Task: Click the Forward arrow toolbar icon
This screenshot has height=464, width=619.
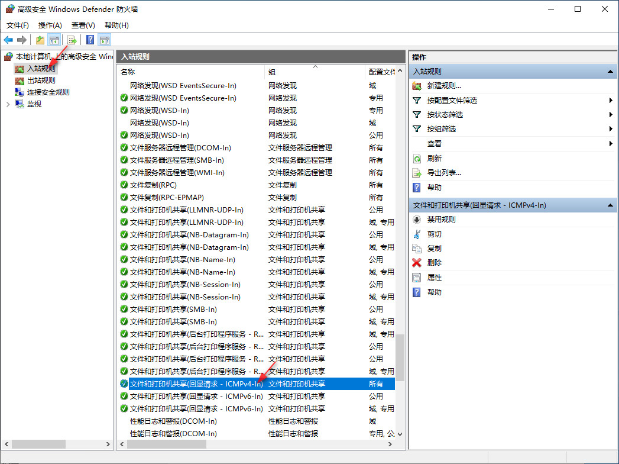Action: click(22, 40)
